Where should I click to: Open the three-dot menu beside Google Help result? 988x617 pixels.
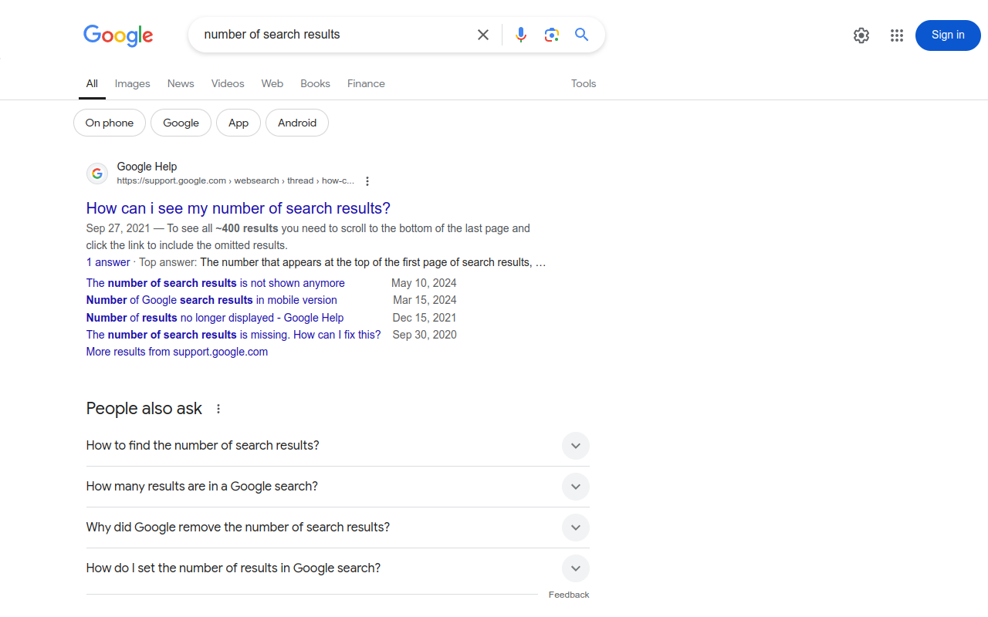367,181
